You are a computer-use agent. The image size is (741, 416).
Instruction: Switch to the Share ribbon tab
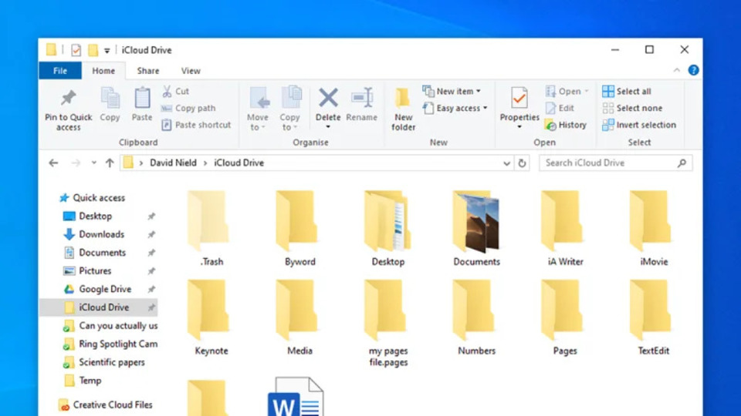[x=148, y=71]
